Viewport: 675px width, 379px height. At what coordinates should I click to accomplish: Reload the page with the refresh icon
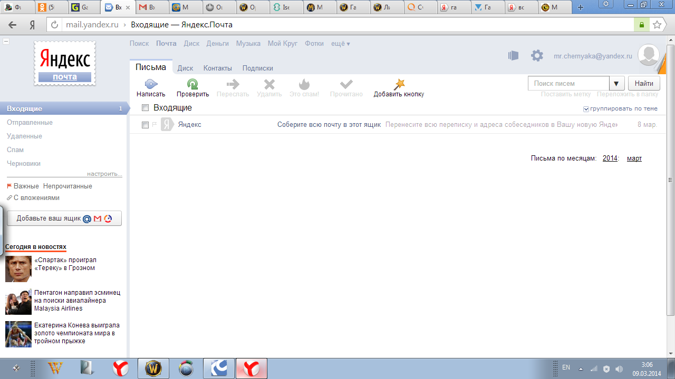pos(53,25)
